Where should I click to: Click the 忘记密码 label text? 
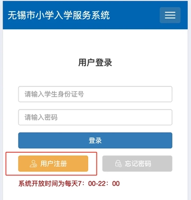(138, 163)
